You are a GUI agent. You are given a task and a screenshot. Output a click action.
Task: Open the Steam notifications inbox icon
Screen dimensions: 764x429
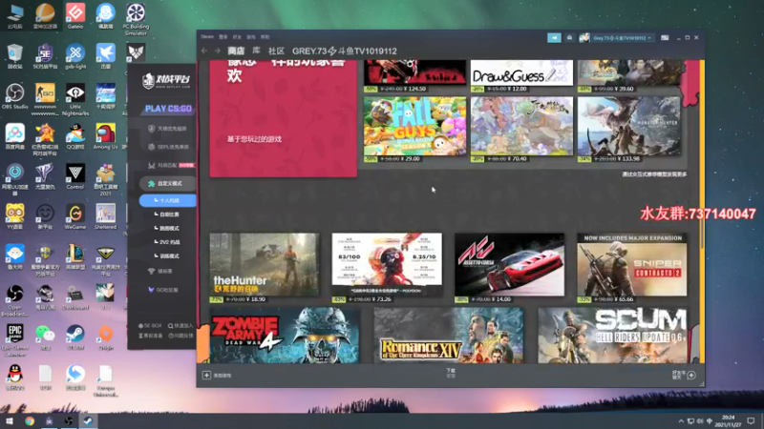569,38
